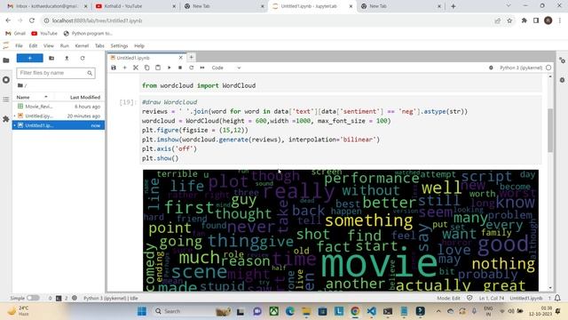Viewport: 568px width, 320px height.
Task: Open Chrome Extensions puzzle icon
Action: tap(524, 20)
